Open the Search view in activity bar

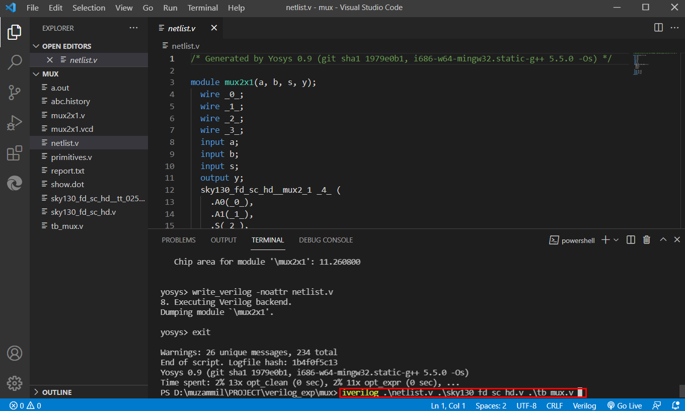15,62
